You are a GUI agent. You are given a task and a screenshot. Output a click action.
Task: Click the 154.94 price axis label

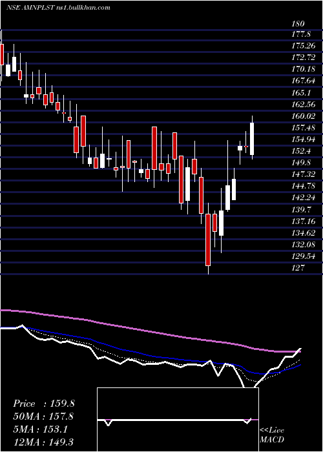point(304,139)
